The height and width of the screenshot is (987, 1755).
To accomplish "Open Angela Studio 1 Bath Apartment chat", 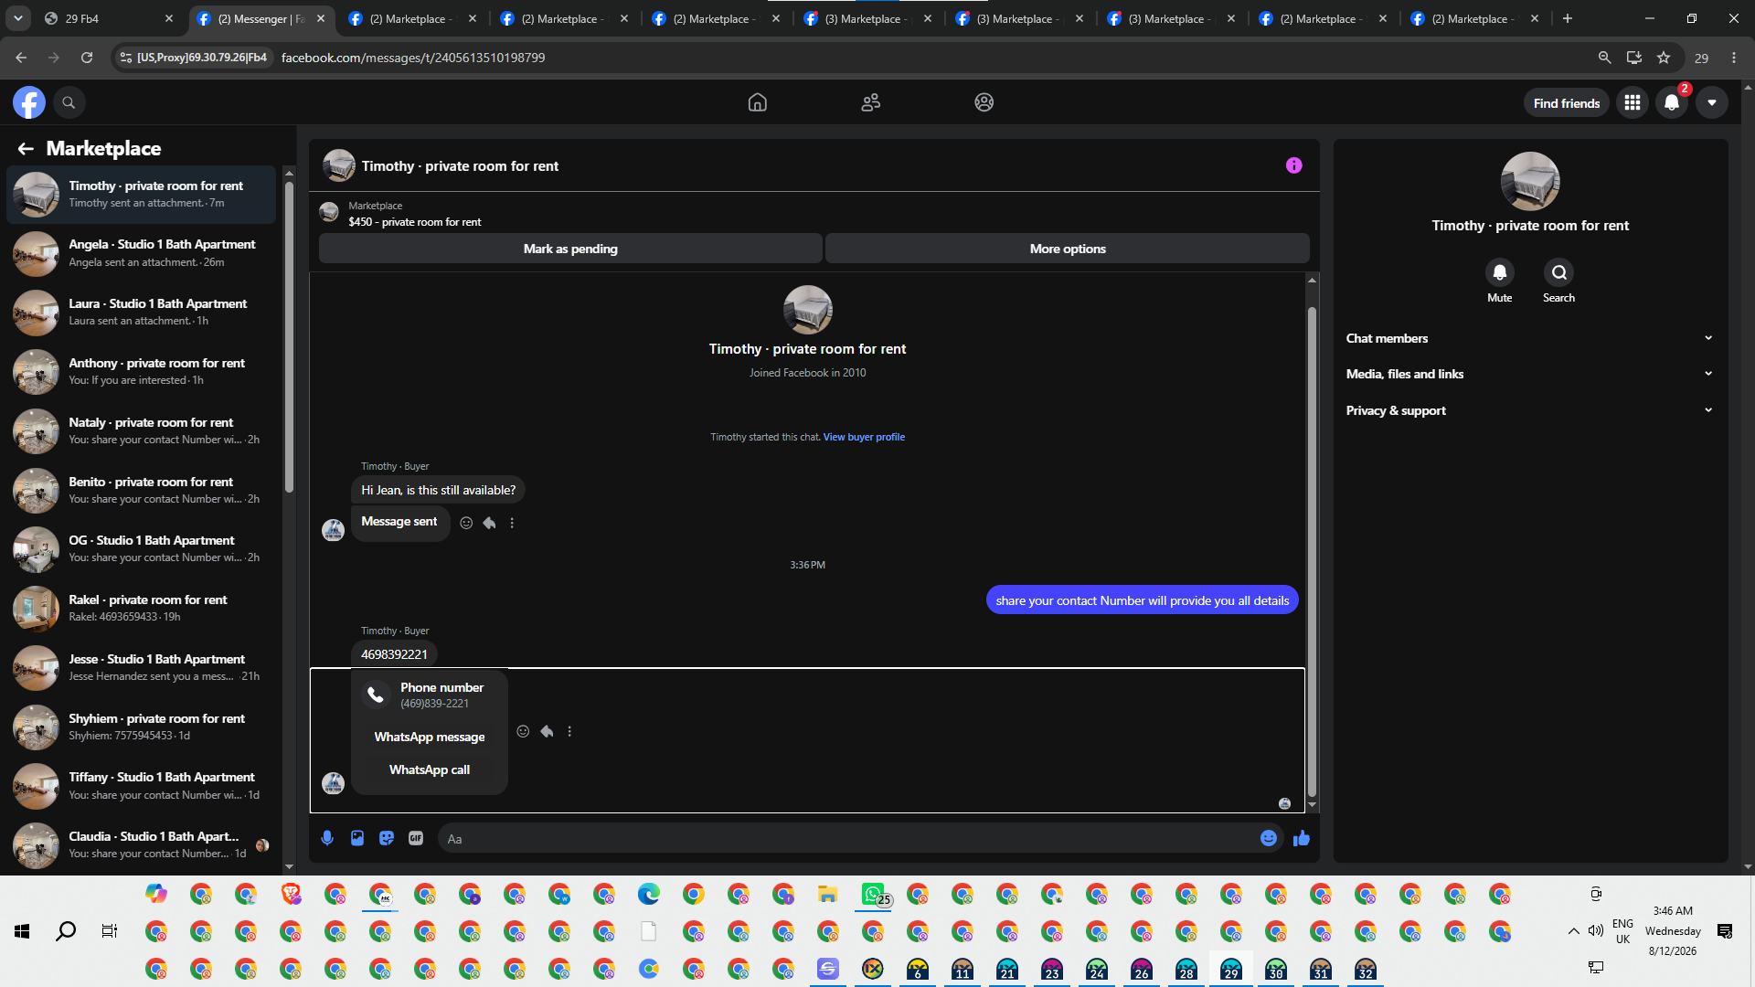I will 142,253.
